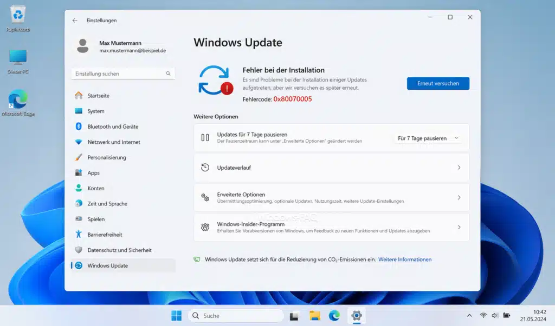Click the Windows Update sidebar icon
This screenshot has width=555, height=326.
(x=79, y=265)
